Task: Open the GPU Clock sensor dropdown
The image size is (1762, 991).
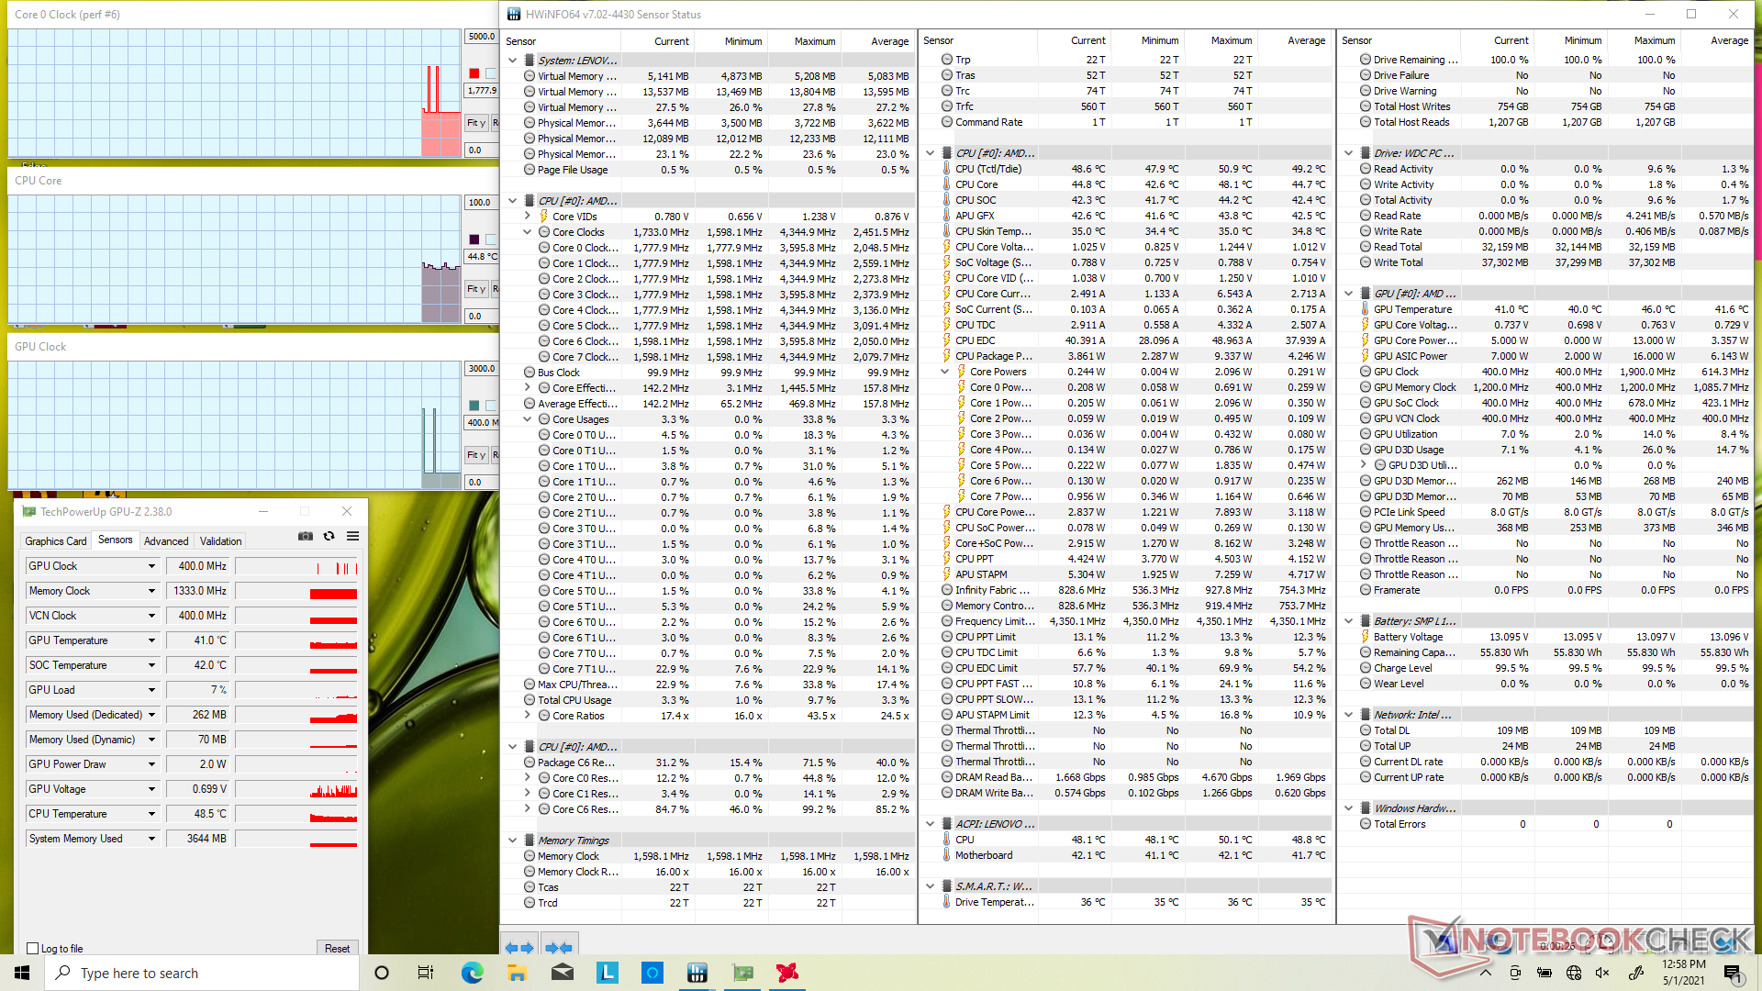Action: click(x=151, y=566)
